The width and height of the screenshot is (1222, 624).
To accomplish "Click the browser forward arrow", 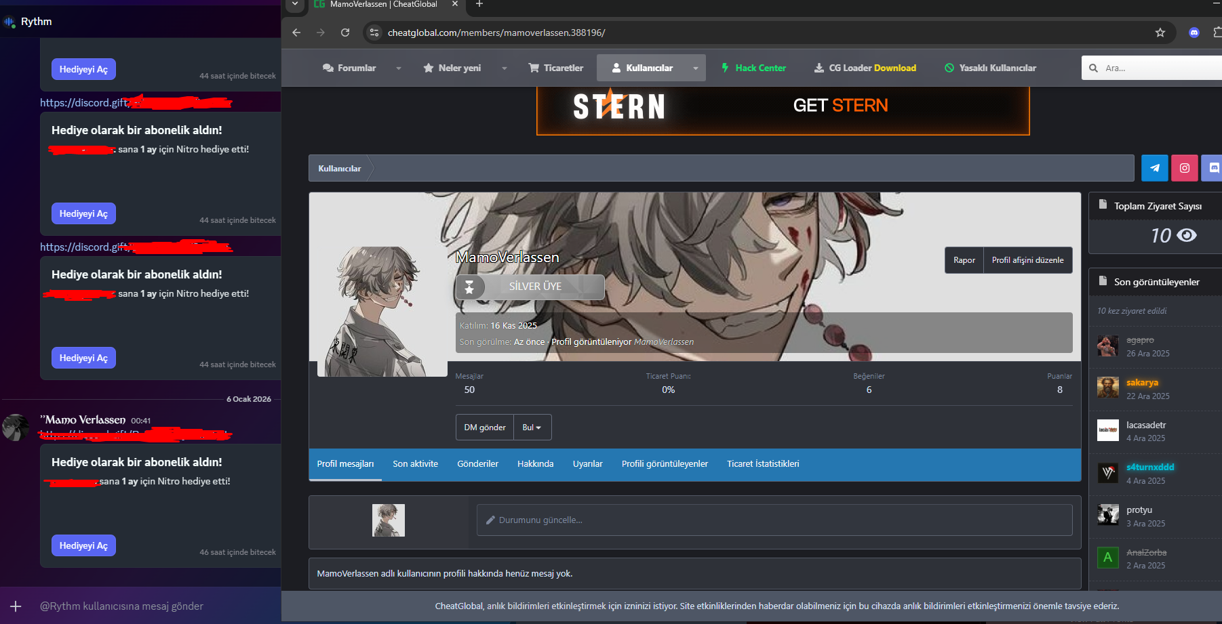I will pyautogui.click(x=321, y=33).
